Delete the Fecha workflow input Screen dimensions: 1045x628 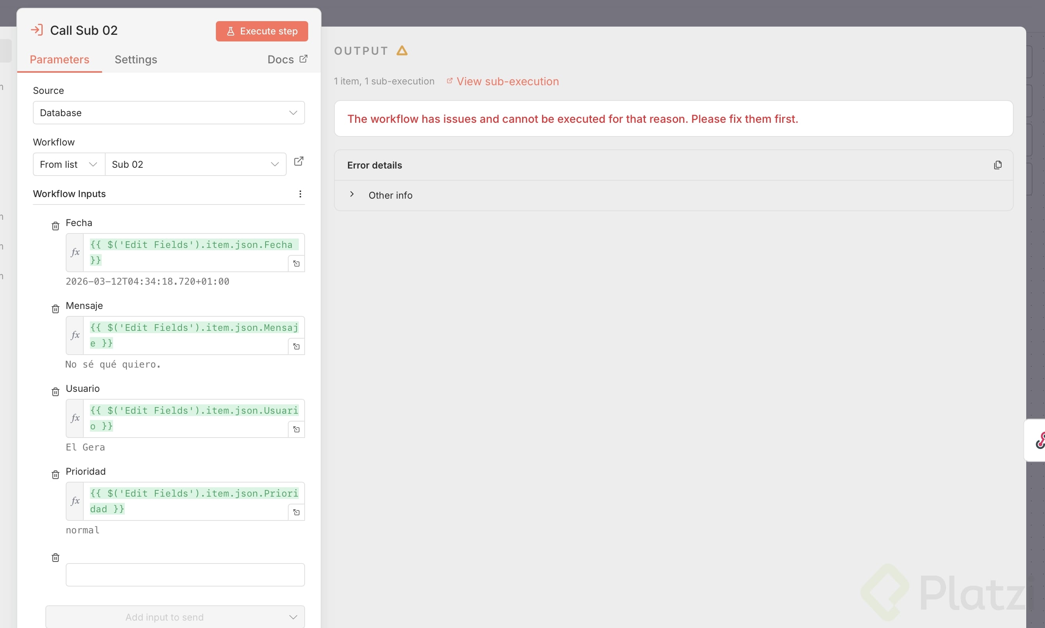(x=56, y=226)
